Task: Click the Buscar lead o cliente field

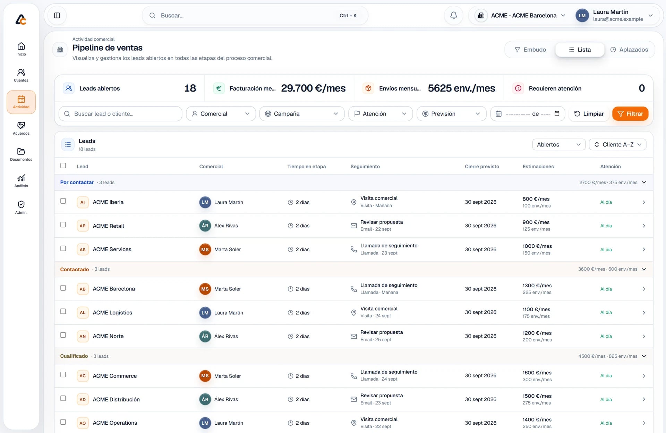Action: coord(120,113)
